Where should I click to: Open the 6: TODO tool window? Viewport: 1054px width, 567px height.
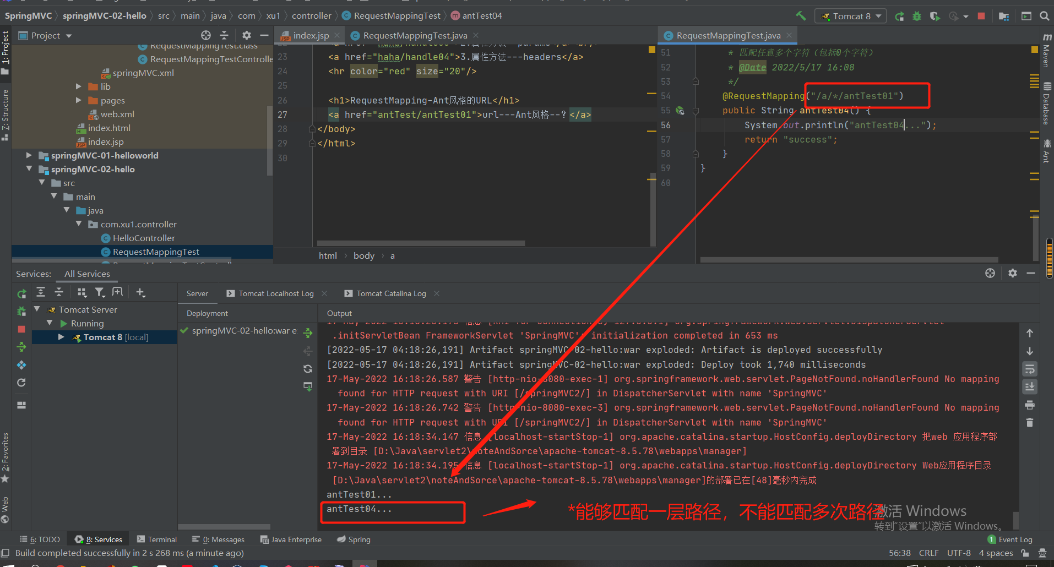pyautogui.click(x=40, y=539)
